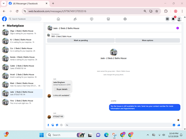Open the notifications bell
This screenshot has height=139, width=186.
coord(173,19)
